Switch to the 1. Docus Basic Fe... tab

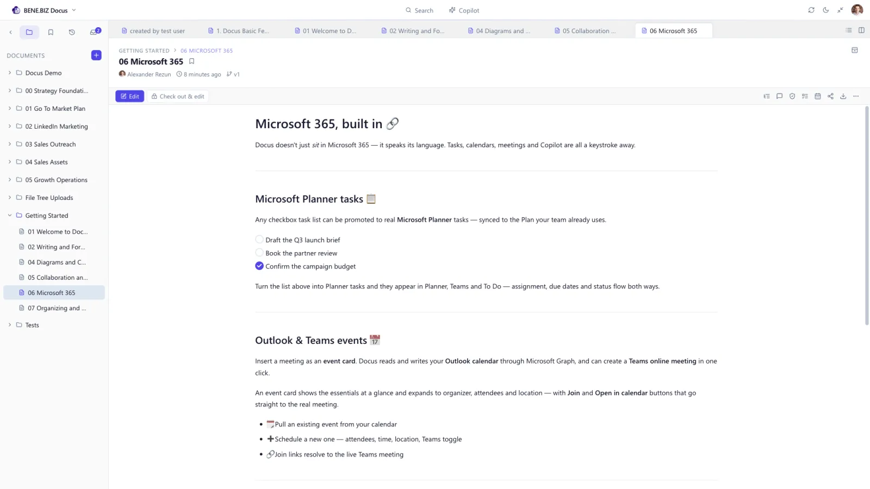(x=239, y=31)
